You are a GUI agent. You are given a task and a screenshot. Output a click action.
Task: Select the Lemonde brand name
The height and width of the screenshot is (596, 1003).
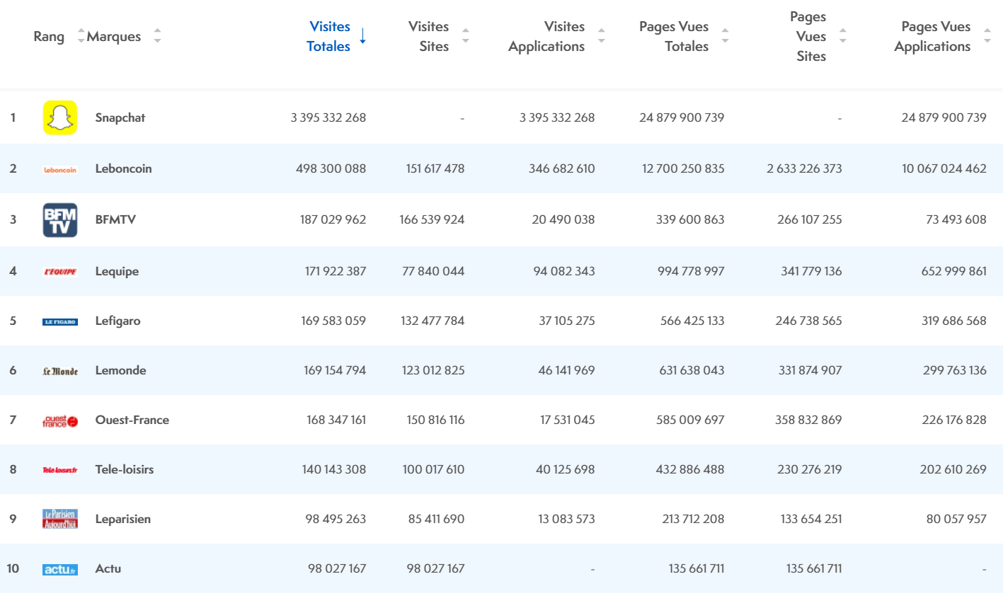(120, 370)
